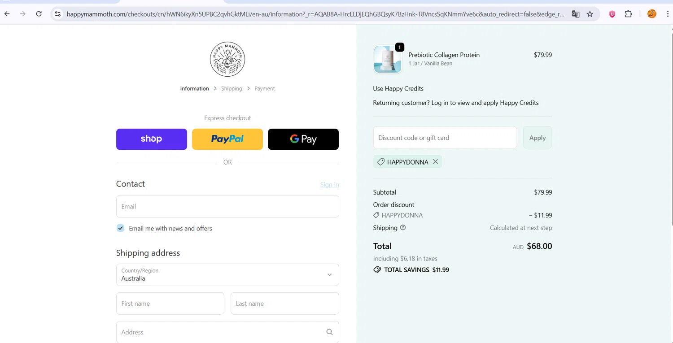Click the 'Including $6.18 in taxes' text
The width and height of the screenshot is (673, 343).
coord(405,259)
